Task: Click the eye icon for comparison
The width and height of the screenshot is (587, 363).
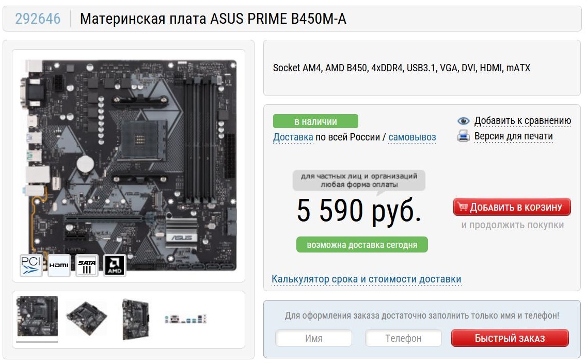Action: (x=464, y=121)
